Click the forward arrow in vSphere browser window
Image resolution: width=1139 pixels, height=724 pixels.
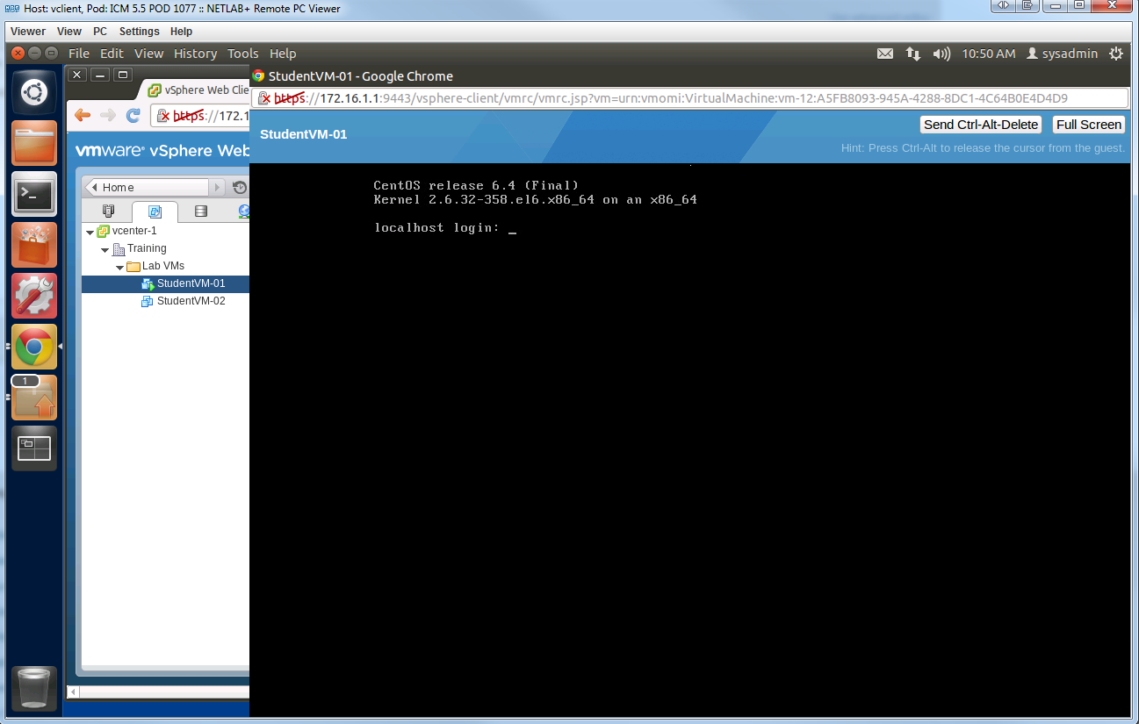(108, 115)
